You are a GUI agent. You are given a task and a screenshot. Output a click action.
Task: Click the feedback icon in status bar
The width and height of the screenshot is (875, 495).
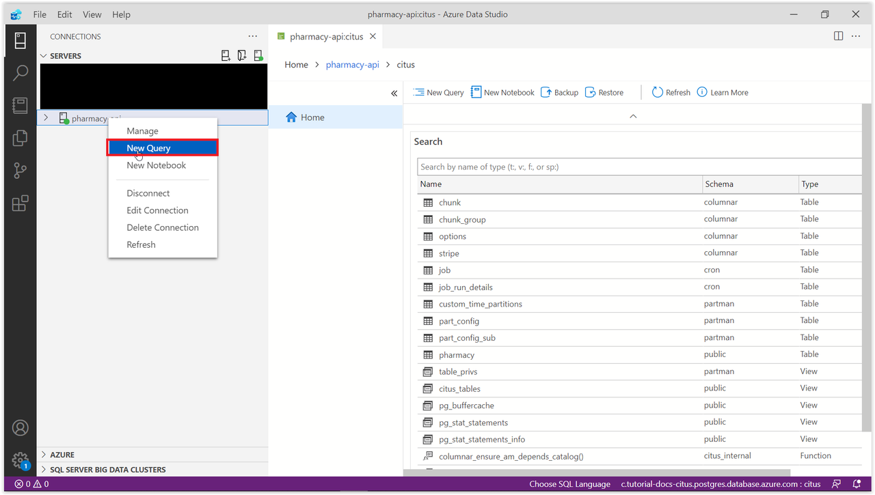837,484
